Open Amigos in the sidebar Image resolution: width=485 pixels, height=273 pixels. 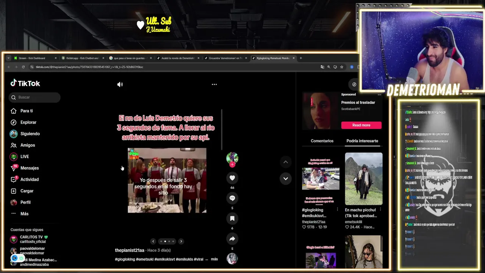[23, 145]
